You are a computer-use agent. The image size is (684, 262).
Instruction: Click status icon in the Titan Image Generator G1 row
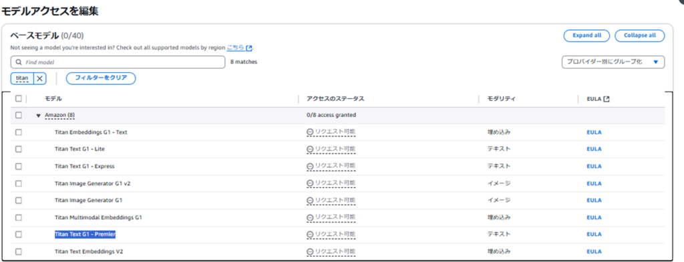310,201
